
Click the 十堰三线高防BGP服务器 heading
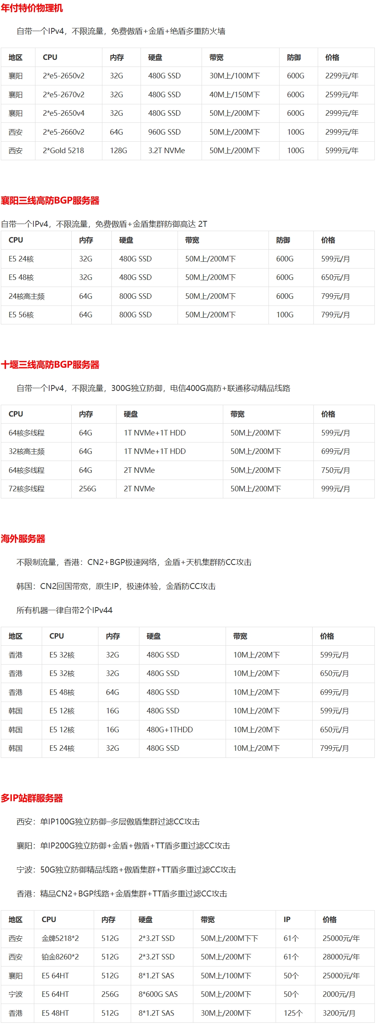pos(50,365)
